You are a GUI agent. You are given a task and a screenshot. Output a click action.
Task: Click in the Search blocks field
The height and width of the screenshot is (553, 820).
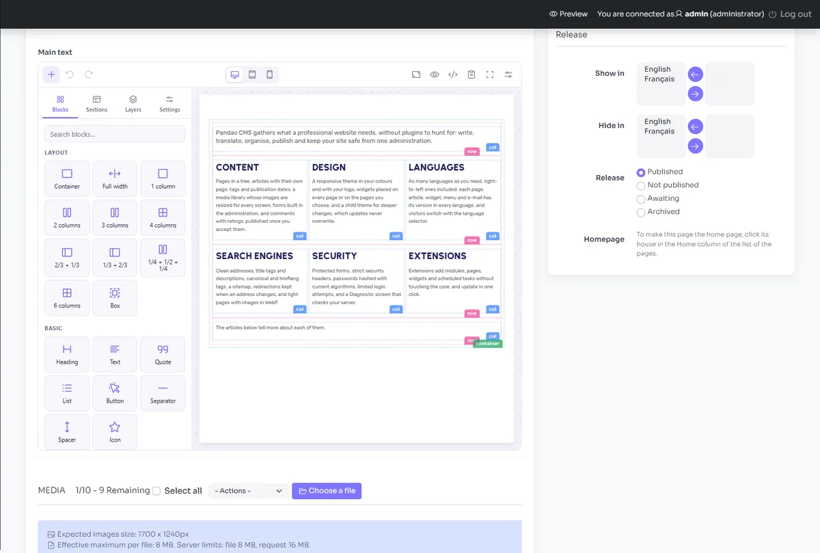coord(115,134)
